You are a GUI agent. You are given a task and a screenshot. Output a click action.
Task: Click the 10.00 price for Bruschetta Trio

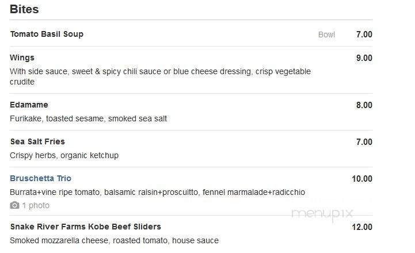coord(362,179)
